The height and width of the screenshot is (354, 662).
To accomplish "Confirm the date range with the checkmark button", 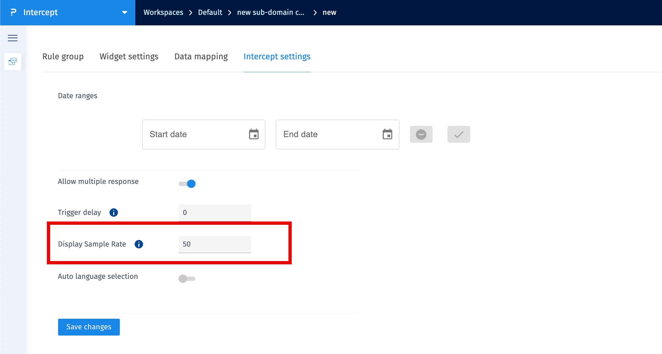I will pos(459,134).
